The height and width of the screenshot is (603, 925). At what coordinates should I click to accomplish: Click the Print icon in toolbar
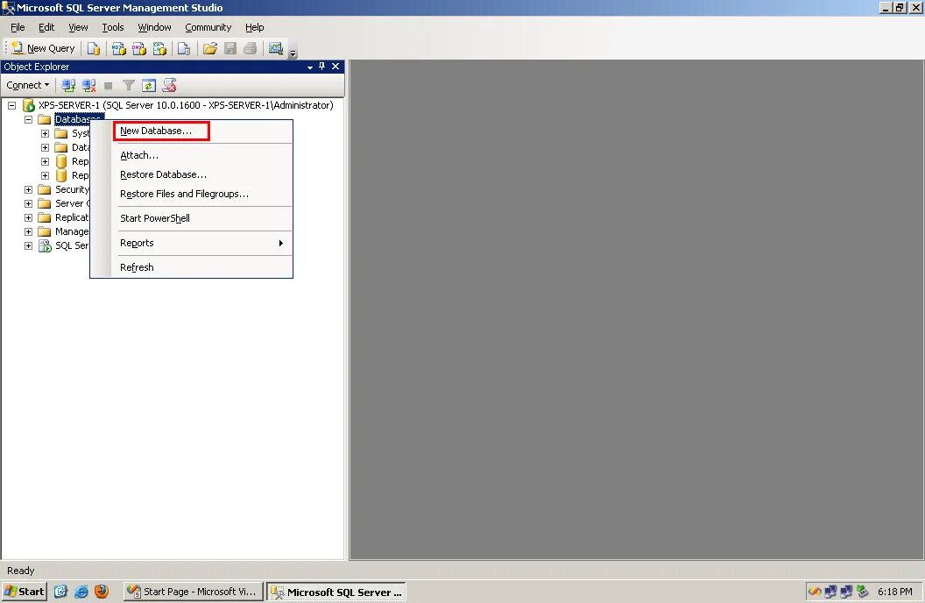251,48
